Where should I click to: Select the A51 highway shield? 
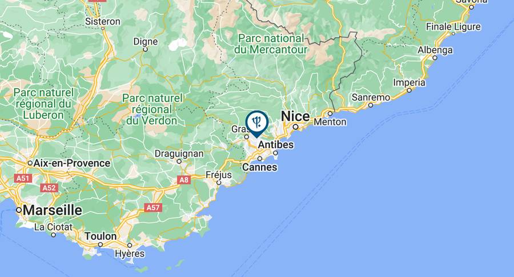click(23, 178)
